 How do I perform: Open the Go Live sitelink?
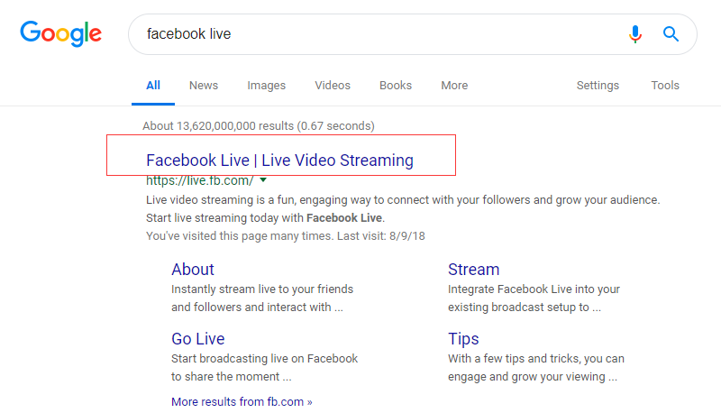(x=197, y=339)
